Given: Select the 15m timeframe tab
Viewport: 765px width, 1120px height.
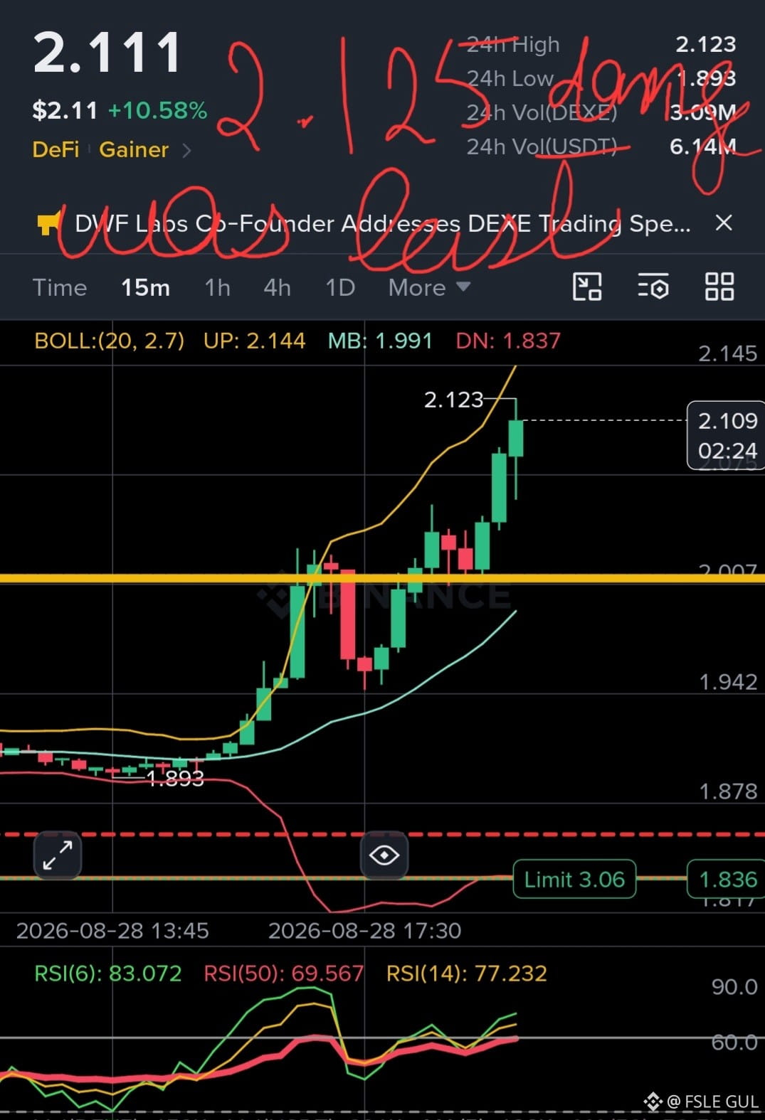Looking at the screenshot, I should (x=145, y=288).
